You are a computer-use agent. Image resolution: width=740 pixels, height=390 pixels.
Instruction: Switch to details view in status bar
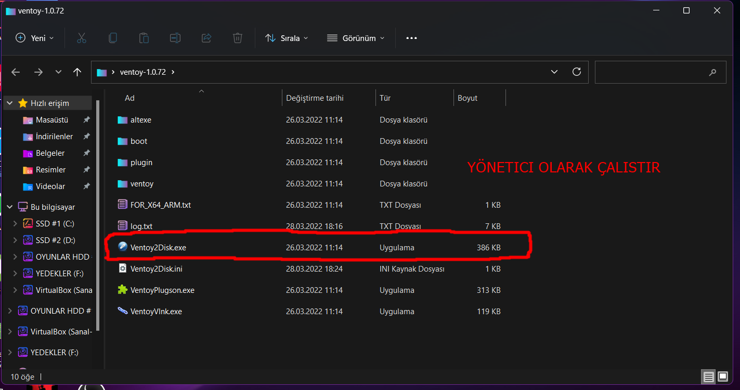708,376
